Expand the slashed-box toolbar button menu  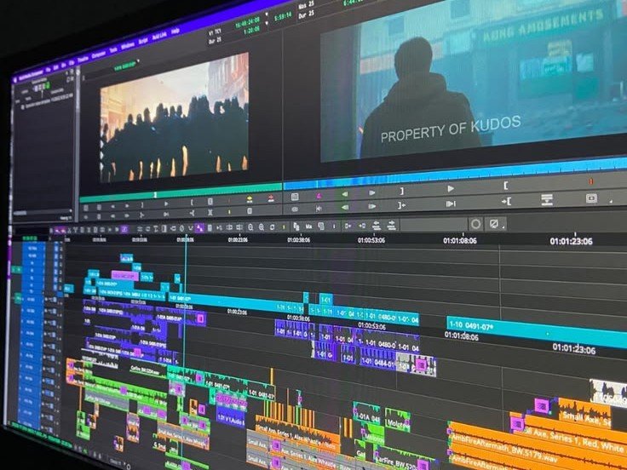[503, 228]
